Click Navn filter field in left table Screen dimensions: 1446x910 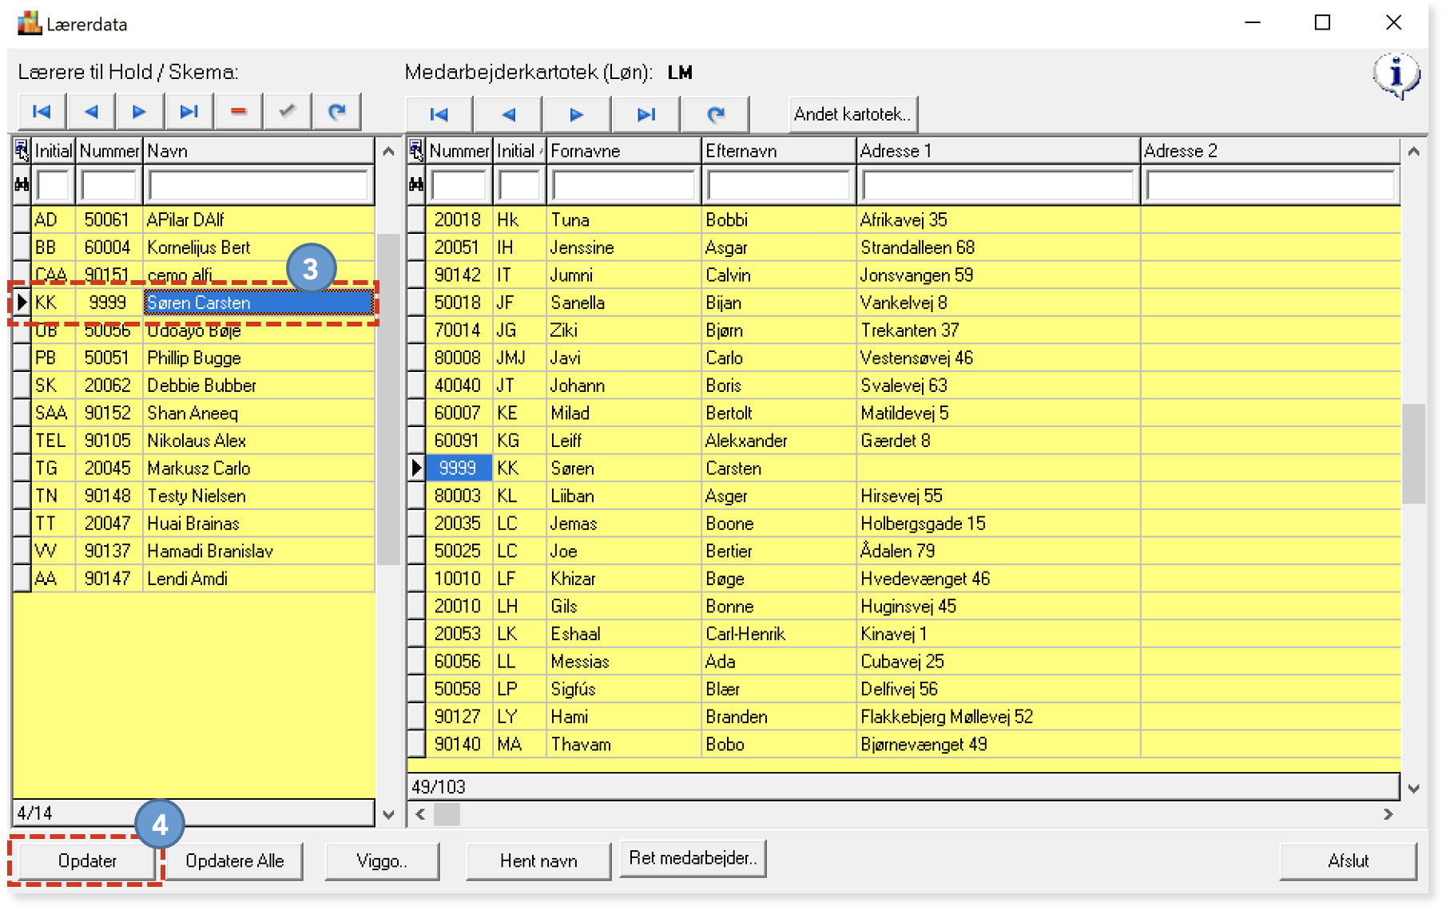coord(258,185)
